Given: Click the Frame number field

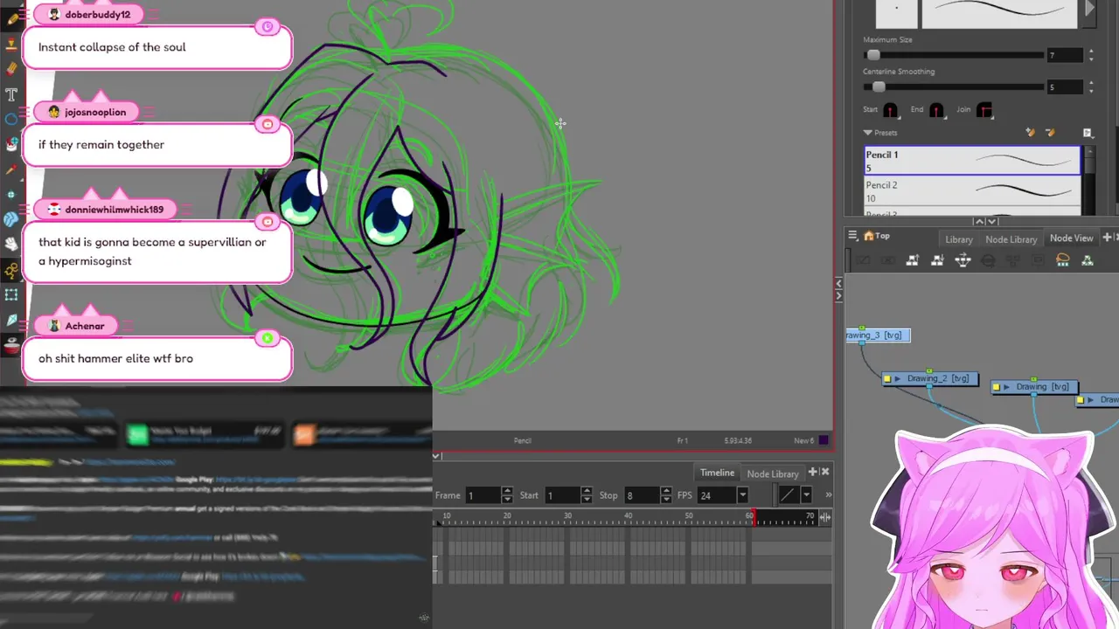Looking at the screenshot, I should click(483, 495).
